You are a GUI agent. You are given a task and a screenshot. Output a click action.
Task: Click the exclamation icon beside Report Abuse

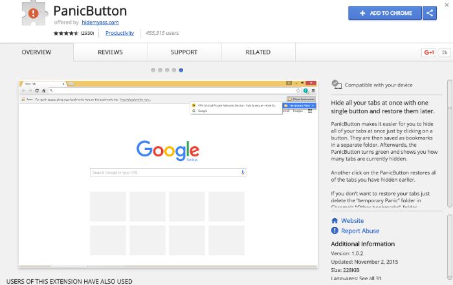[335, 231]
